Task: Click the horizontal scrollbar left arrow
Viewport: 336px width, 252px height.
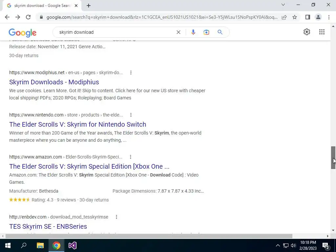Action: tap(2, 236)
